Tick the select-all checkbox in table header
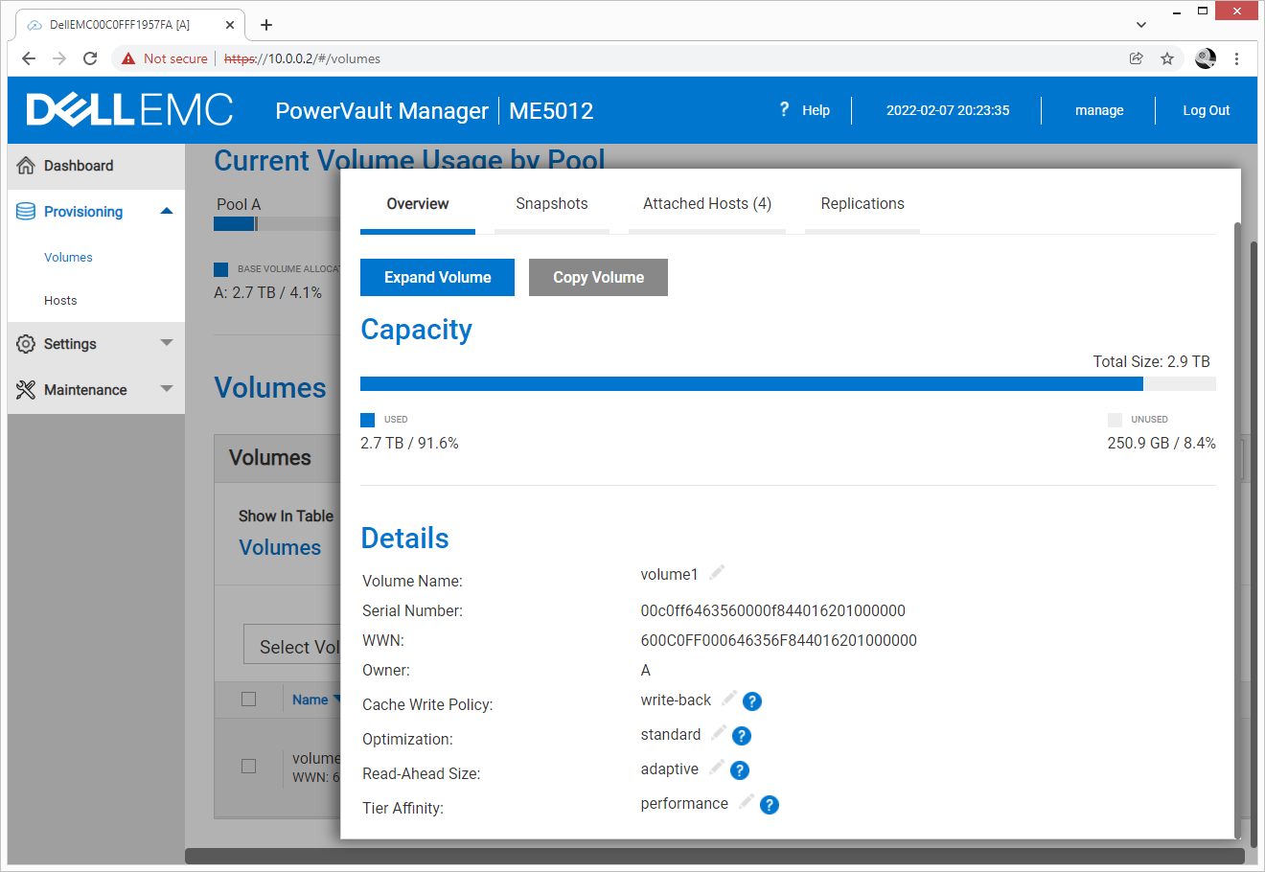This screenshot has width=1265, height=872. coord(249,700)
